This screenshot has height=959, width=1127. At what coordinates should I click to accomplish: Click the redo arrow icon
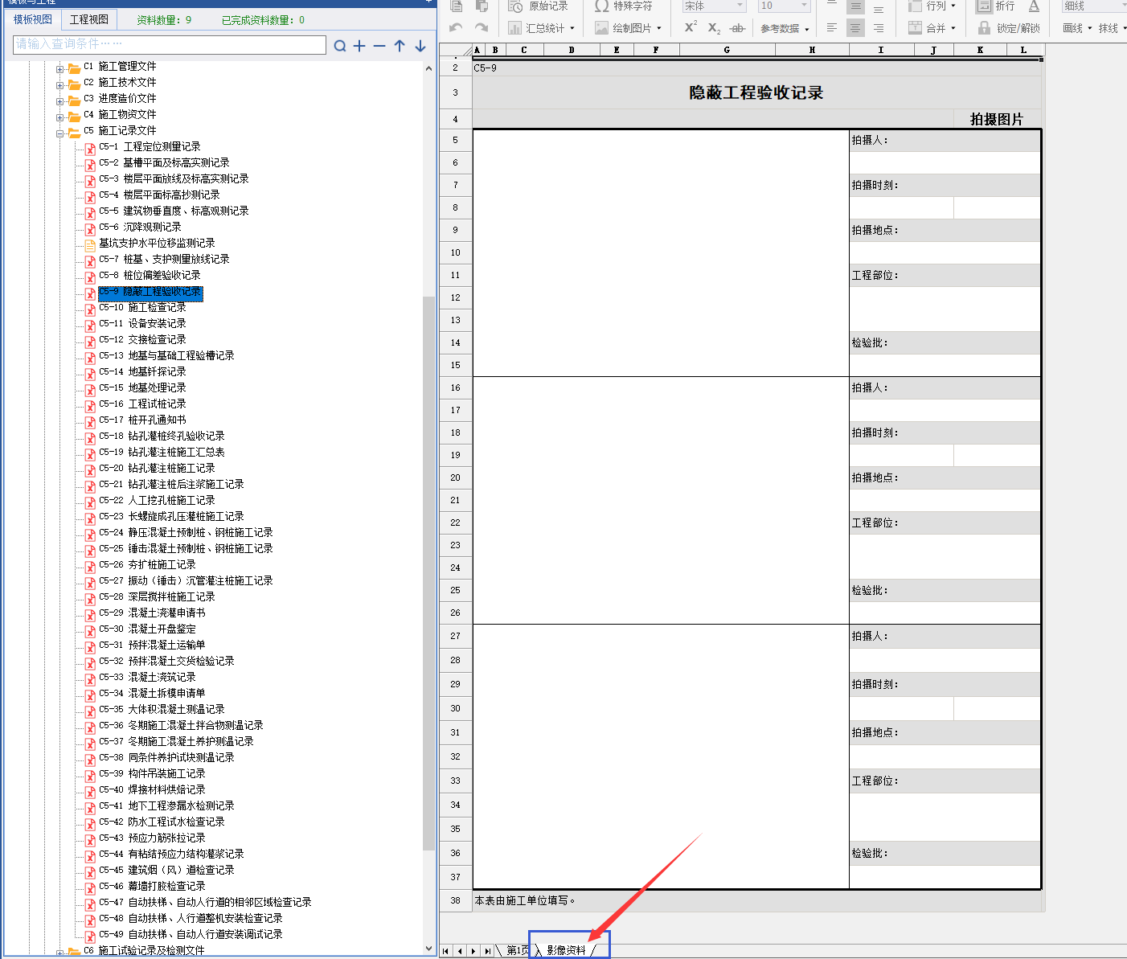[482, 27]
